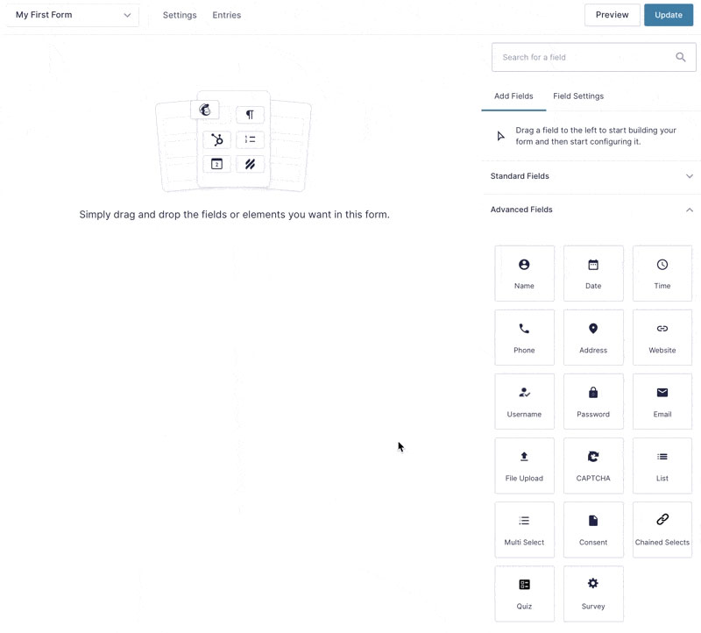701x633 pixels.
Task: Click the Preview button
Action: (612, 15)
